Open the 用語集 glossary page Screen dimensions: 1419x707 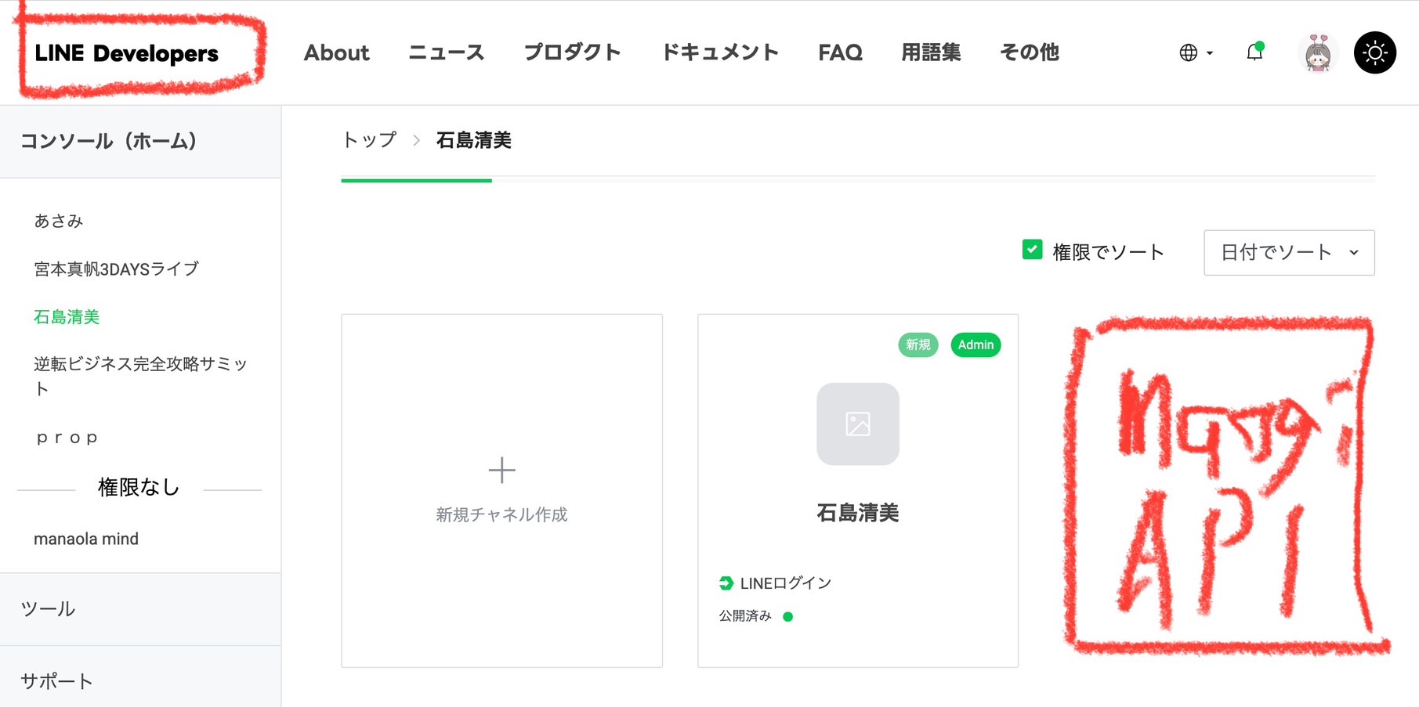[931, 52]
